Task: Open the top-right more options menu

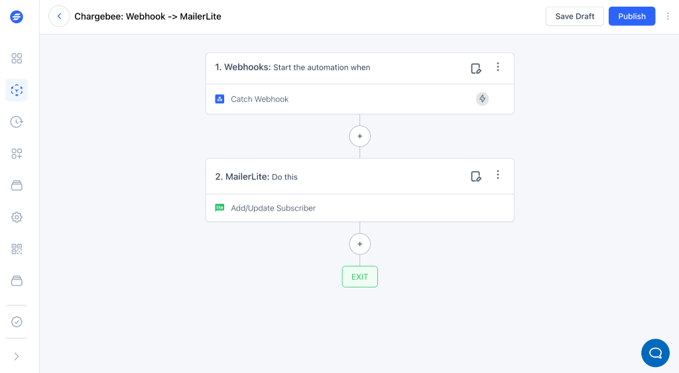Action: 668,17
